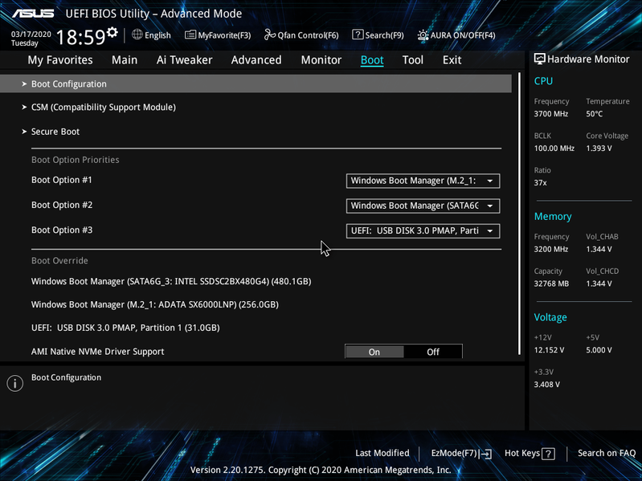Set AMI Native NVMe Driver Support to On
Viewport: 642px width, 481px height.
(x=374, y=352)
